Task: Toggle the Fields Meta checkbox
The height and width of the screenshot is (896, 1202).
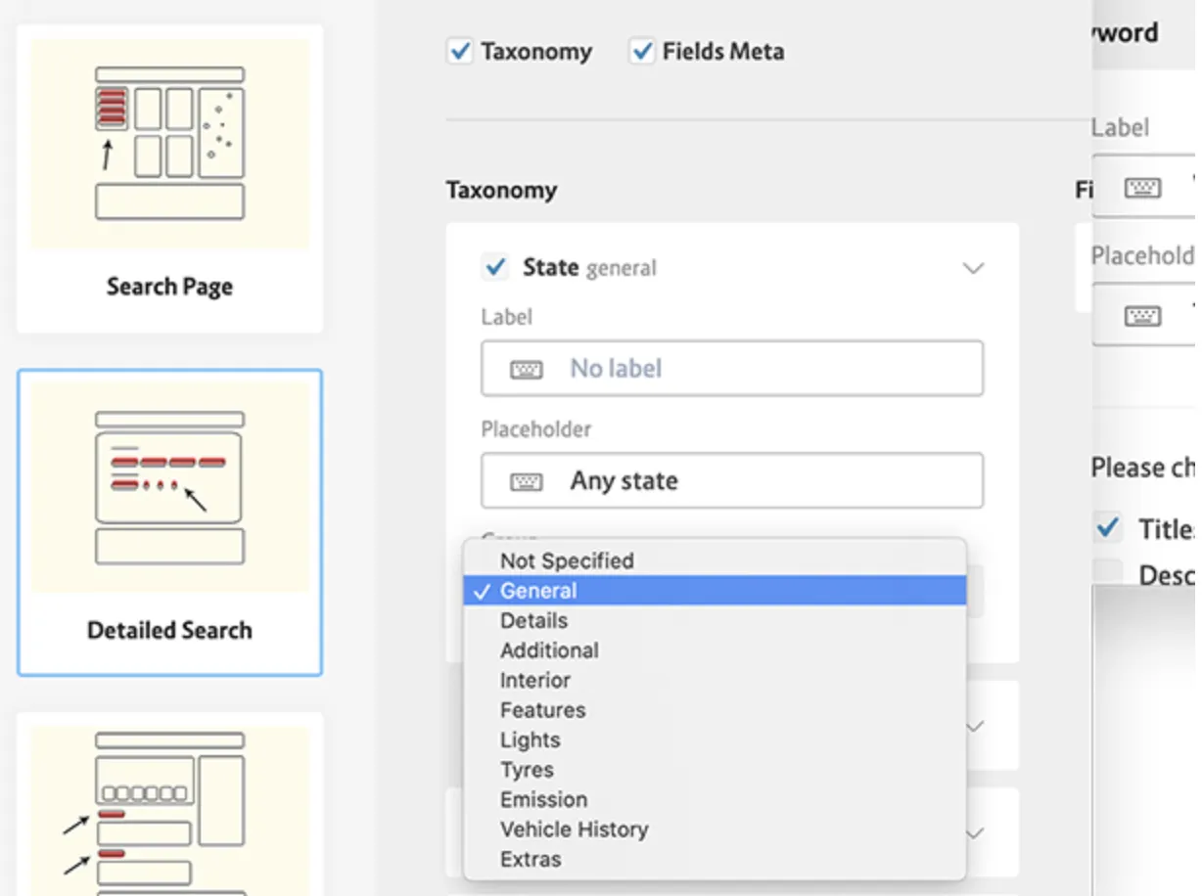Action: coord(641,51)
